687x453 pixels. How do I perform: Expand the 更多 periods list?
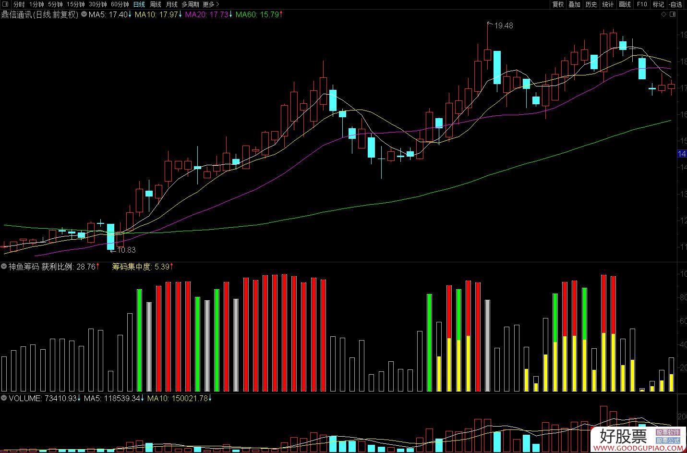coord(211,4)
